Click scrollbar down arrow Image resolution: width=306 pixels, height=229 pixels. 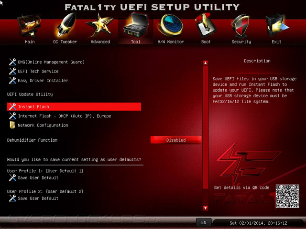(x=205, y=208)
